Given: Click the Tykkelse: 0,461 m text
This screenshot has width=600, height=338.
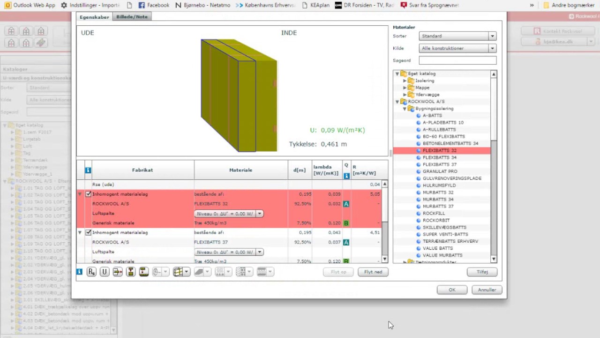Looking at the screenshot, I should tap(318, 144).
